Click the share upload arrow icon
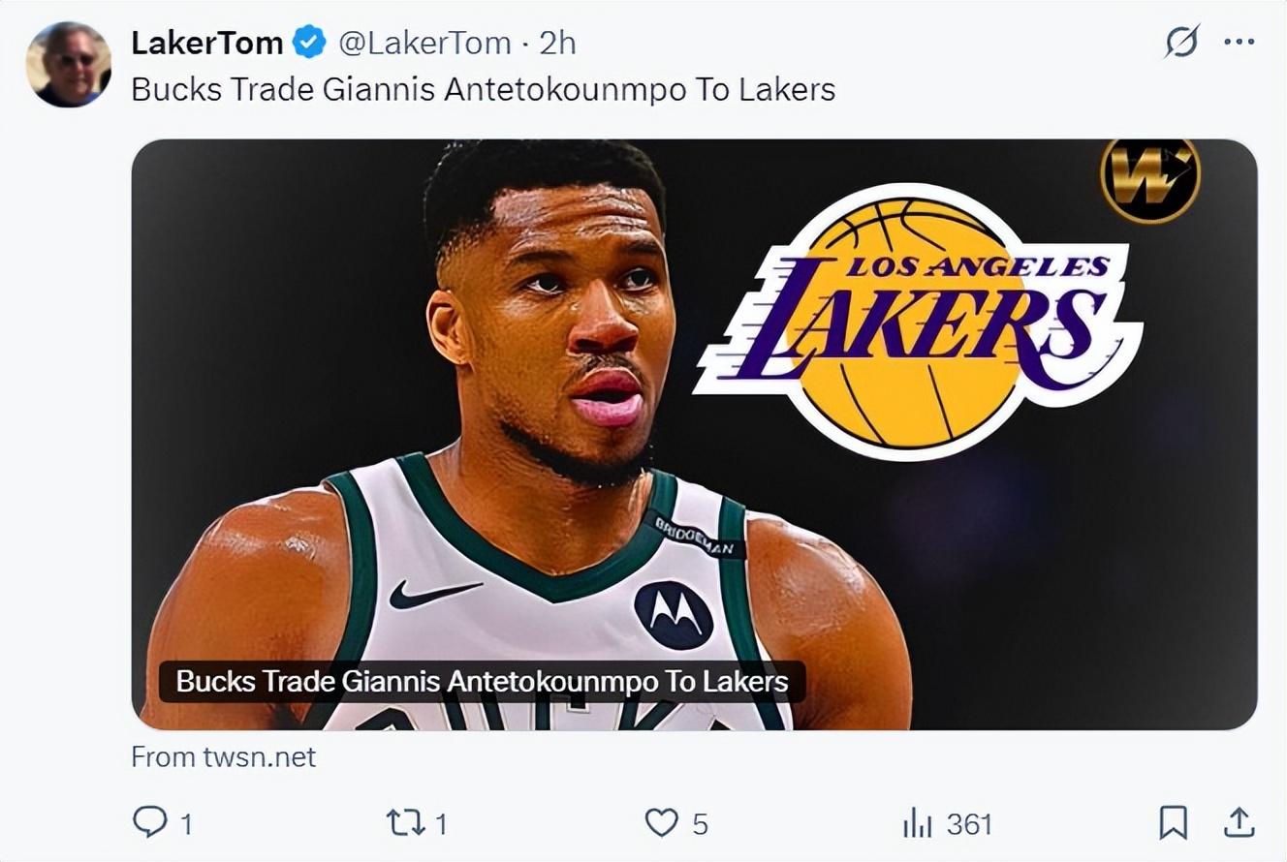This screenshot has height=862, width=1287. tap(1239, 822)
